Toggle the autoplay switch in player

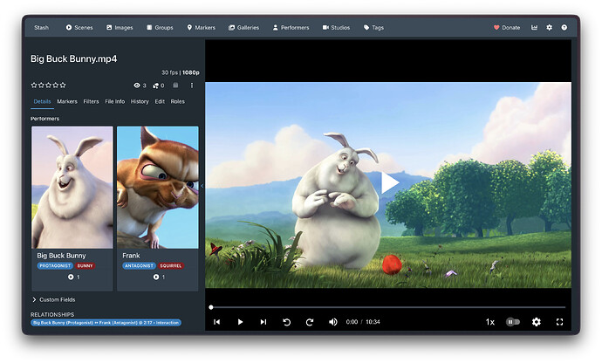(513, 322)
